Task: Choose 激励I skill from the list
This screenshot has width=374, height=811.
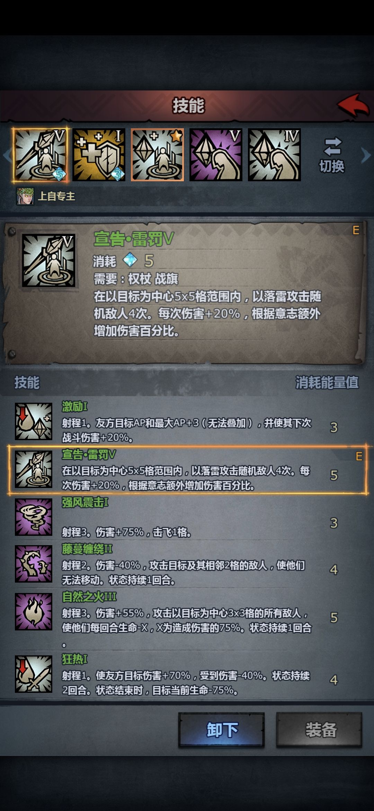Action: coord(187,421)
